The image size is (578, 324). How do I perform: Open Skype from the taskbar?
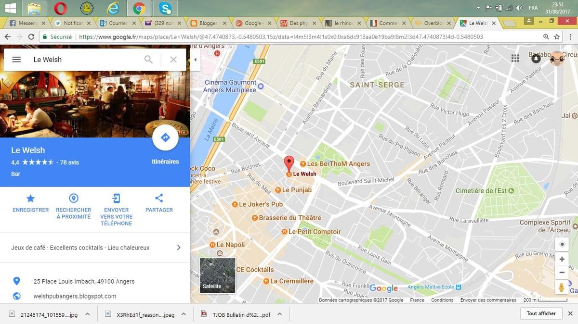pos(165,8)
